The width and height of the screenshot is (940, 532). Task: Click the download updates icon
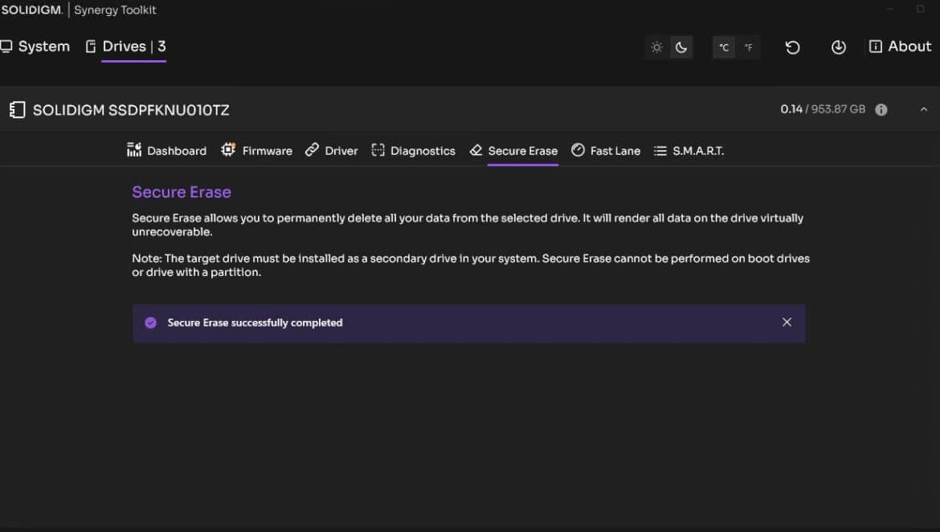838,47
